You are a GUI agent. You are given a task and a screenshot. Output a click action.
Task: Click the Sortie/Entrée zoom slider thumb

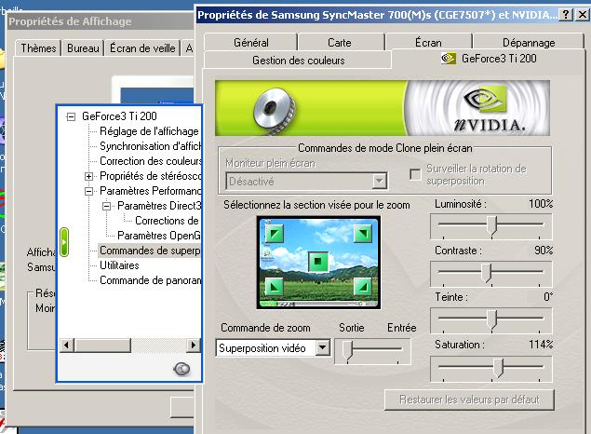point(347,350)
